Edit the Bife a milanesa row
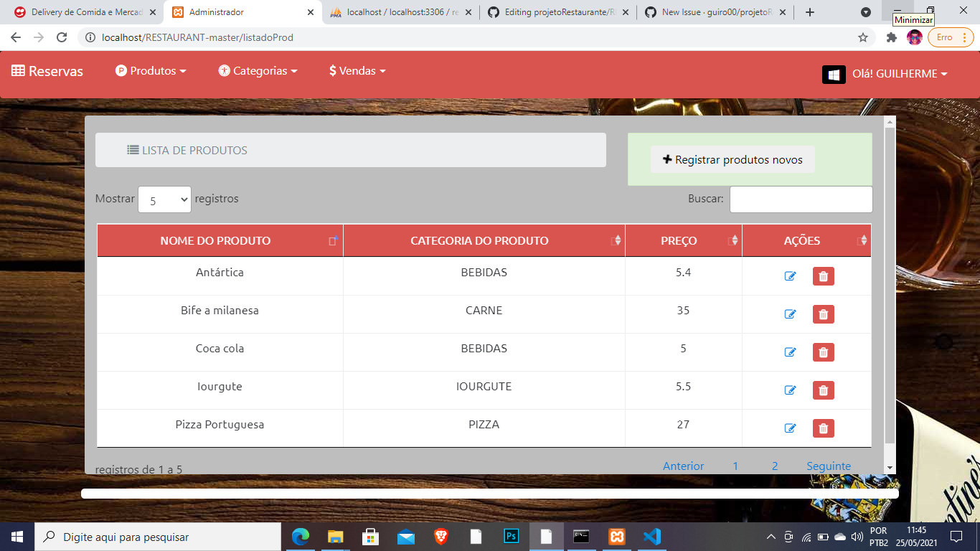 click(790, 314)
